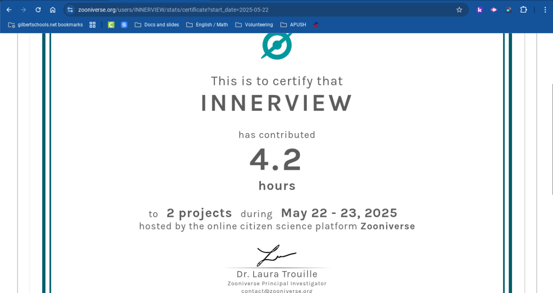The image size is (553, 293).
Task: Open the browser home page
Action: click(x=53, y=10)
